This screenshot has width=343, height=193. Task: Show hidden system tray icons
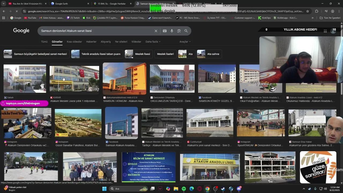304,189
